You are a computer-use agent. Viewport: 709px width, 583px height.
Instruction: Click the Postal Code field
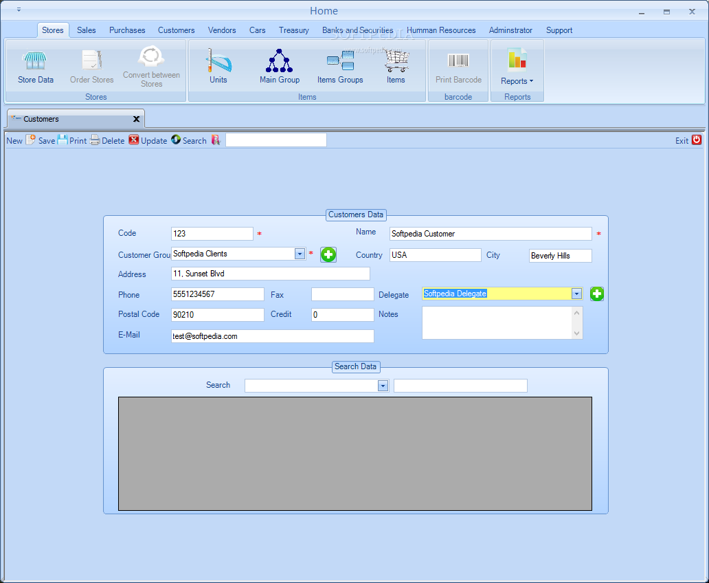click(x=218, y=315)
